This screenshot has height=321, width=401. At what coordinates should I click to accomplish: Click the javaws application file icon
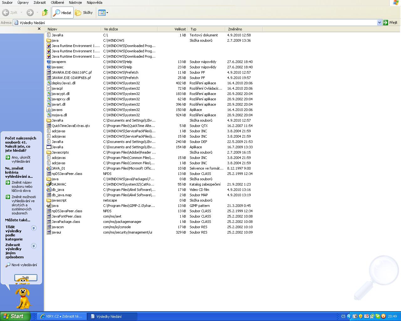(49, 110)
